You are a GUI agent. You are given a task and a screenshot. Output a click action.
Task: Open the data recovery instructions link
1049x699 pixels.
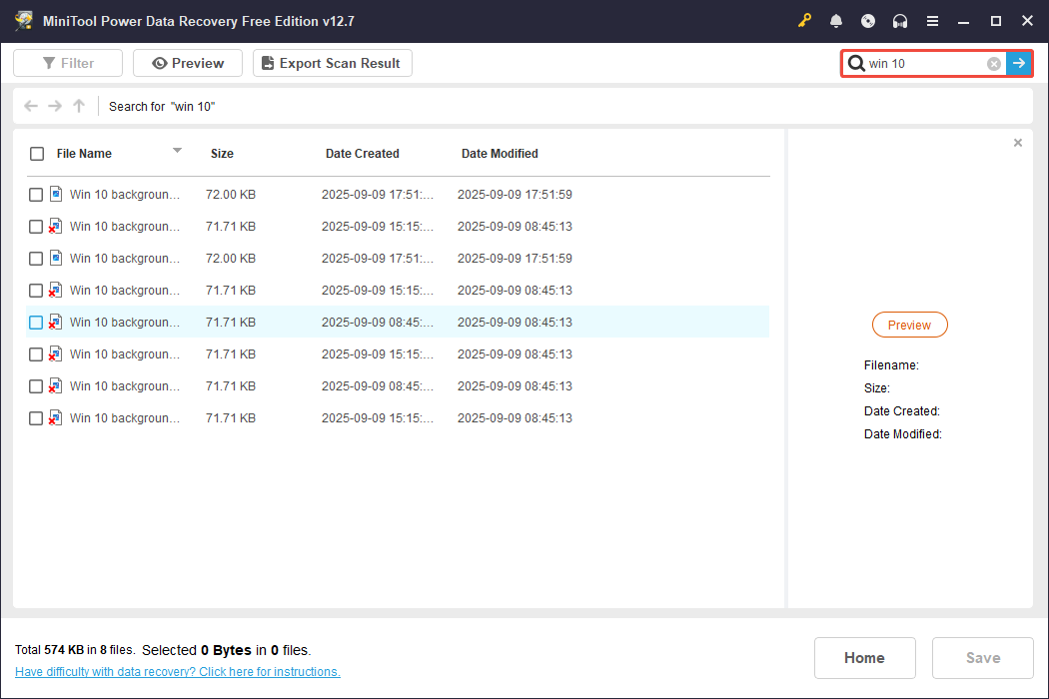tap(177, 671)
